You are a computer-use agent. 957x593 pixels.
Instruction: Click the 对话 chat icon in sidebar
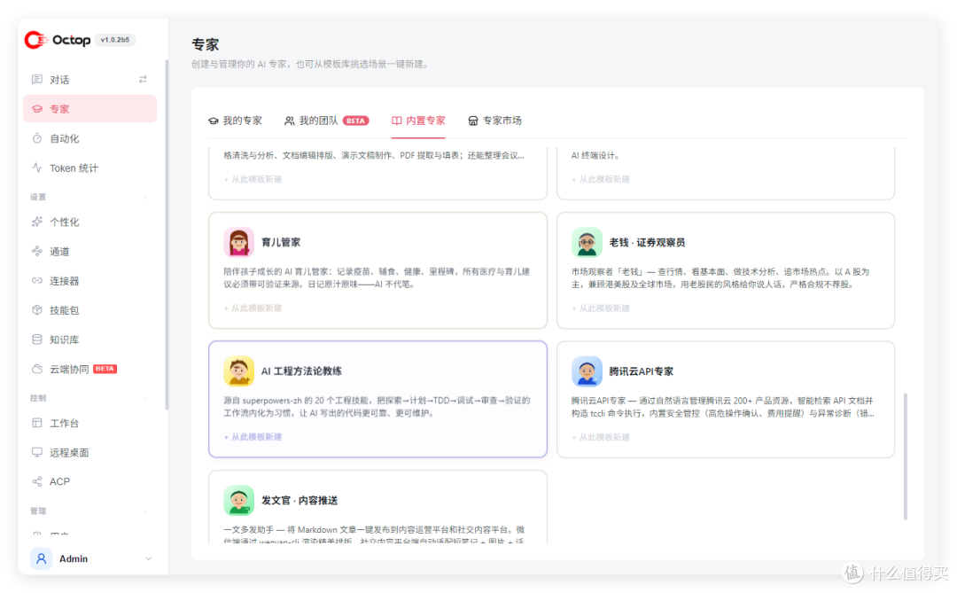(37, 80)
